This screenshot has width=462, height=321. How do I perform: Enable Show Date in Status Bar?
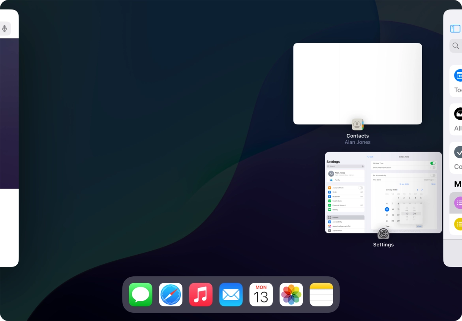(433, 167)
